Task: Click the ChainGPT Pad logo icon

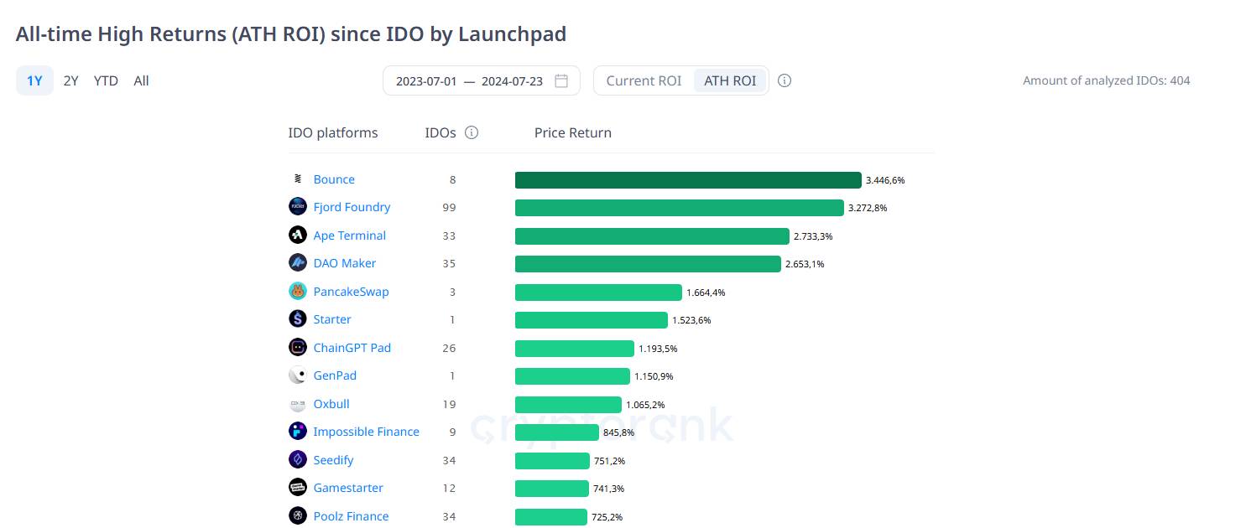Action: coord(298,348)
